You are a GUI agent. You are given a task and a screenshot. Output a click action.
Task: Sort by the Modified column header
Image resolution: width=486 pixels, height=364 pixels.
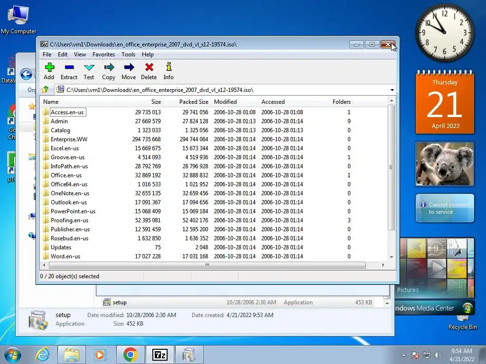(x=234, y=102)
